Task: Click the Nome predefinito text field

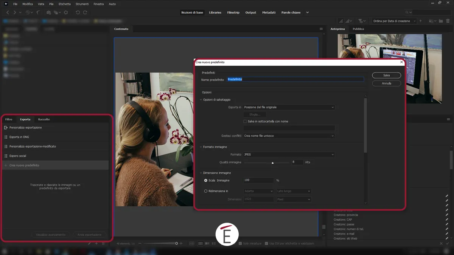Action: pos(295,79)
